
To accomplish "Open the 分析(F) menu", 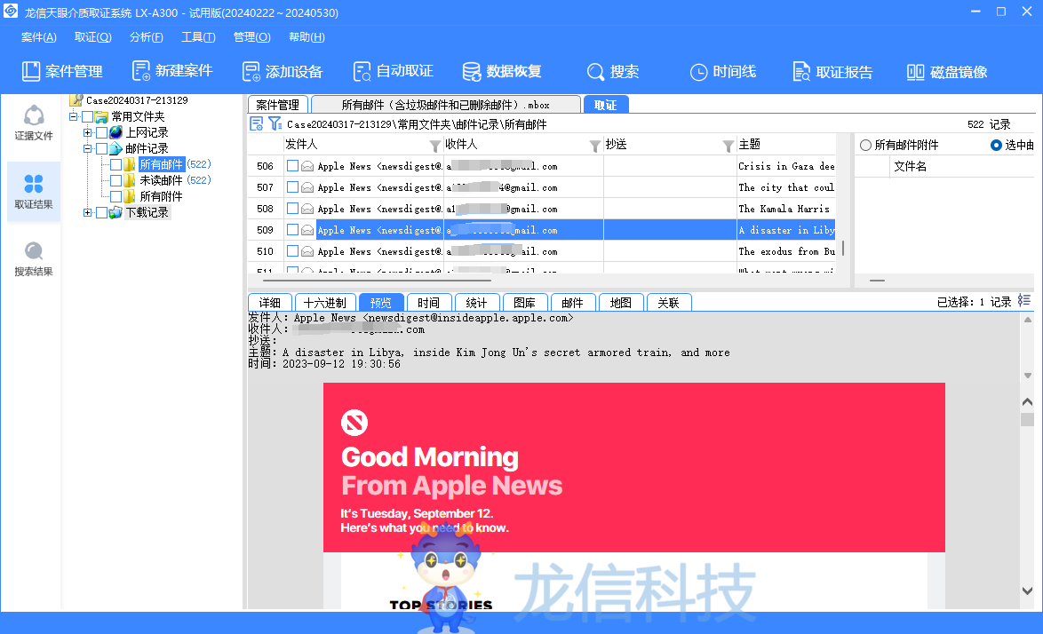I will [147, 37].
